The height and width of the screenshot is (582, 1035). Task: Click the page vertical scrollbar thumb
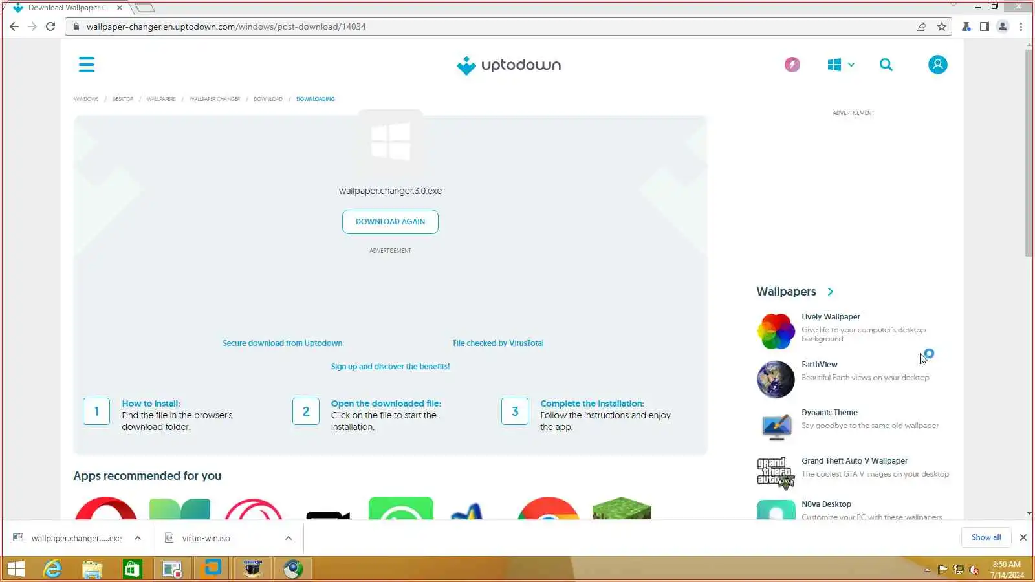point(1029,153)
